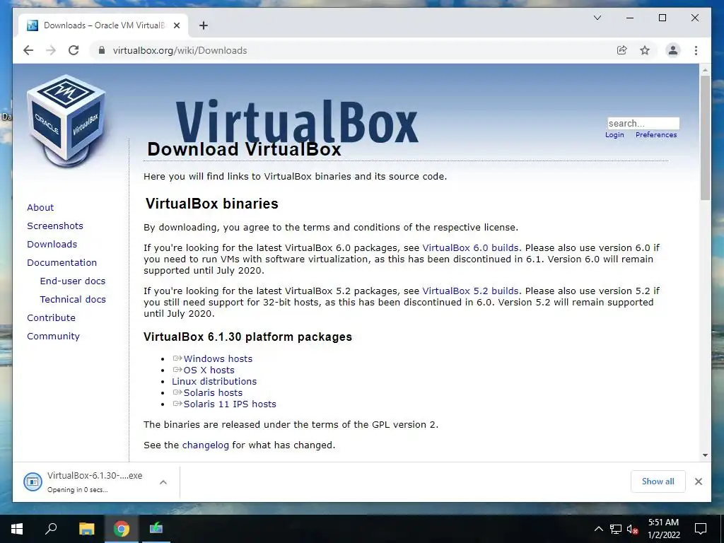Click the muted volume tray icon
The width and height of the screenshot is (724, 543).
tap(632, 529)
